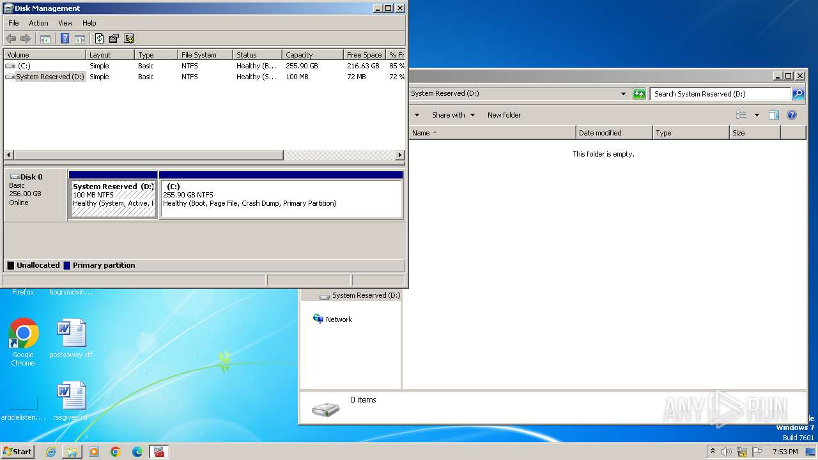The image size is (818, 460).
Task: Open Internet Explorer from the taskbar
Action: coord(50,452)
